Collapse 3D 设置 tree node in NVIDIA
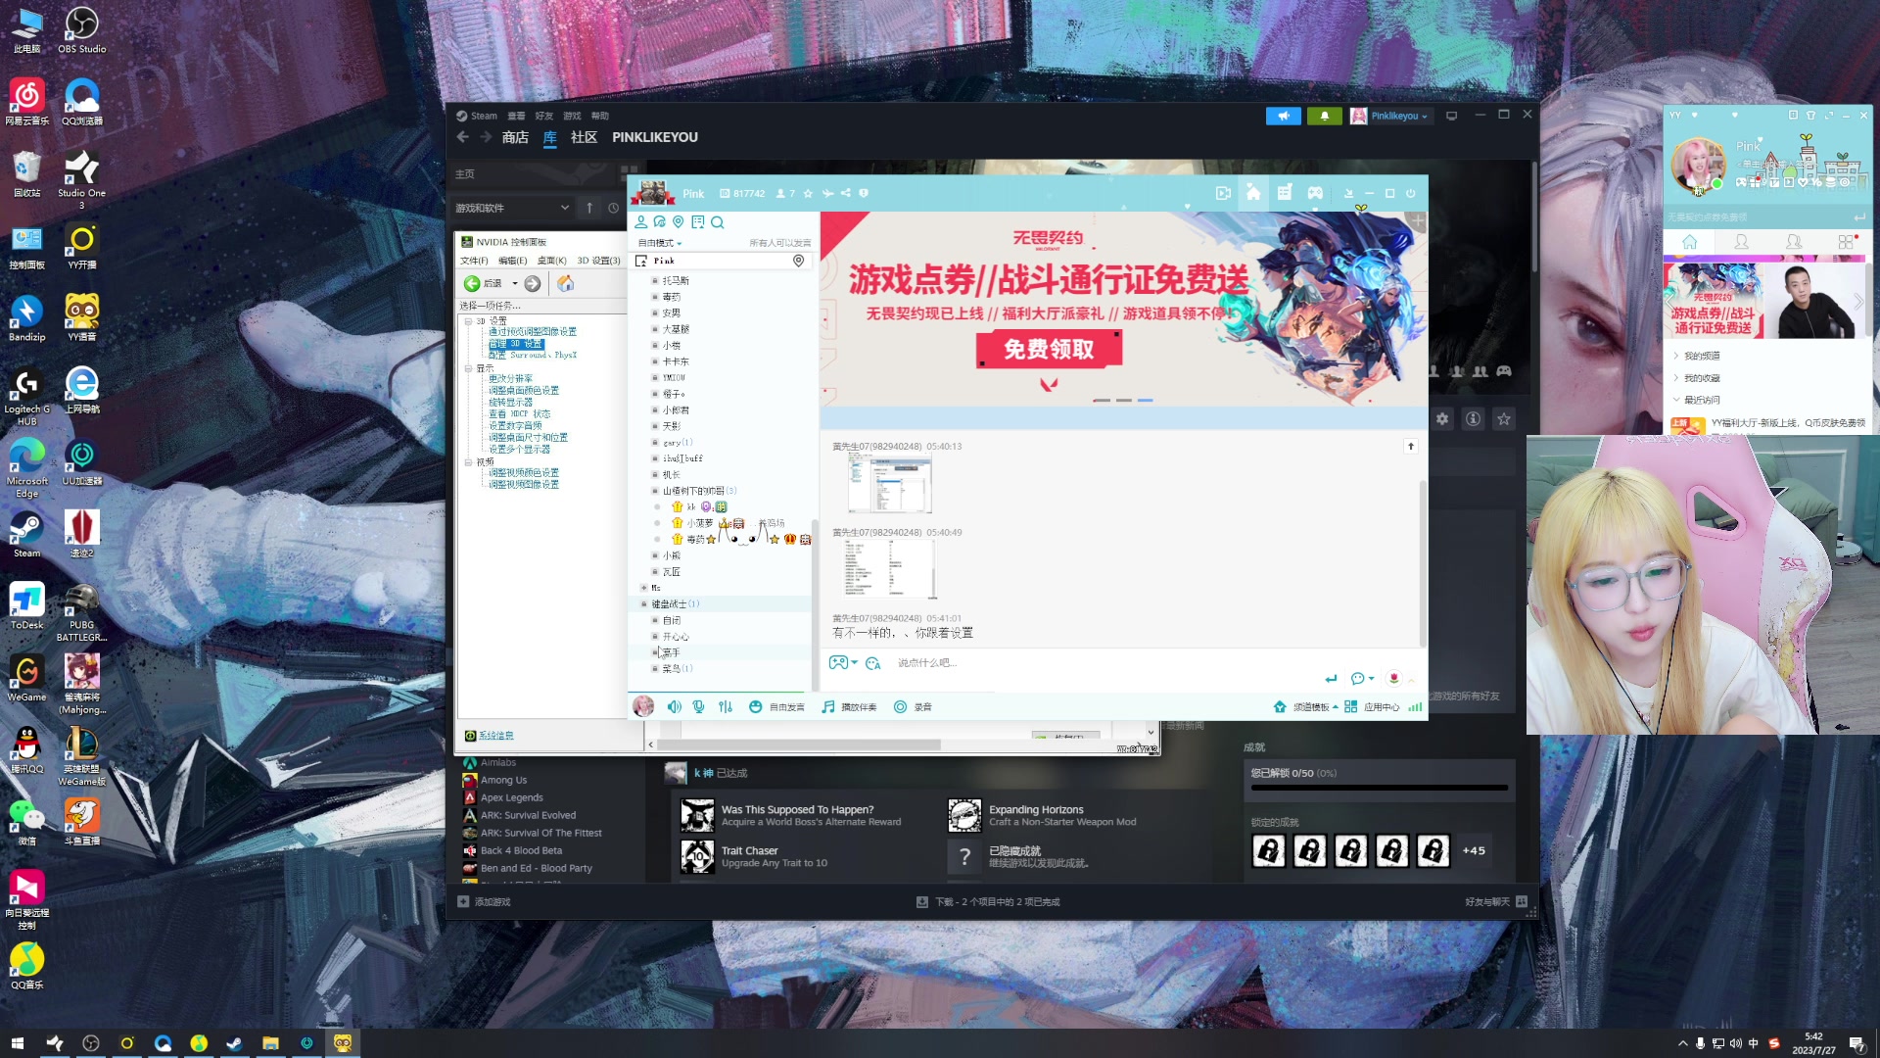 pos(468,321)
